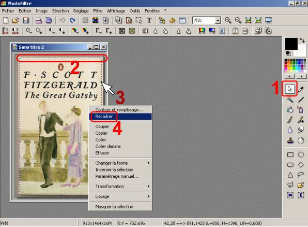Image resolution: width=308 pixels, height=227 pixels.
Task: Open the Filtre menu
Action: (98, 11)
